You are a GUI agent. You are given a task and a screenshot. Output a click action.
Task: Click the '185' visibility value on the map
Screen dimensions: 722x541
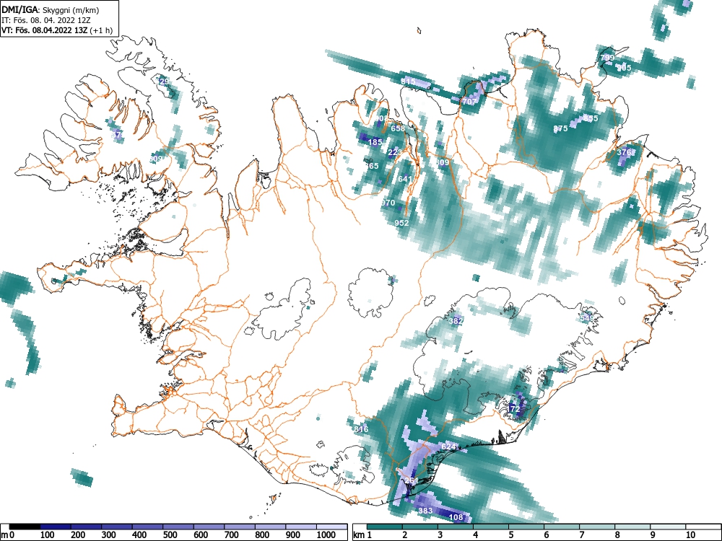[x=375, y=142]
